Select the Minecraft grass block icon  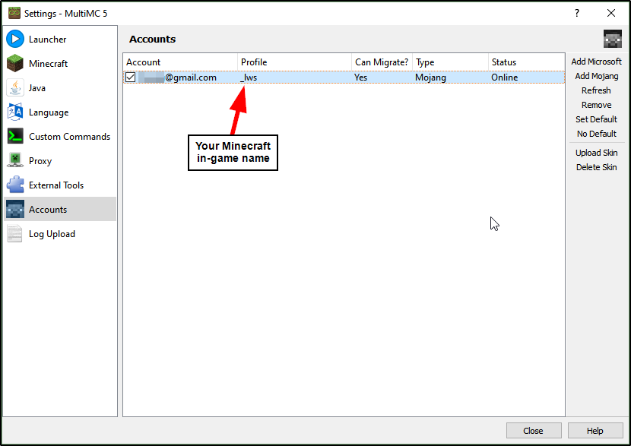15,64
